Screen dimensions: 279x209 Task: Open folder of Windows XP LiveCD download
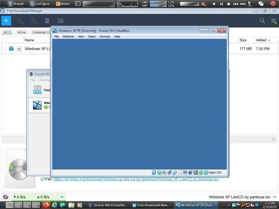pyautogui.click(x=11, y=48)
